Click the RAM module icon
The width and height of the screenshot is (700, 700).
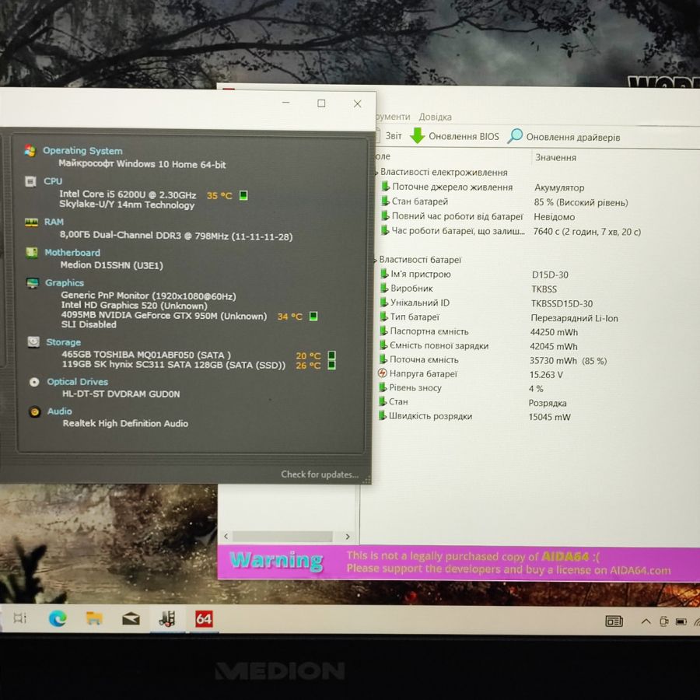coord(31,222)
